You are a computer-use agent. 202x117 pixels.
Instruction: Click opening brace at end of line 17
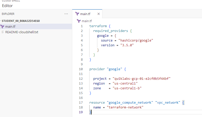[x=183, y=103]
